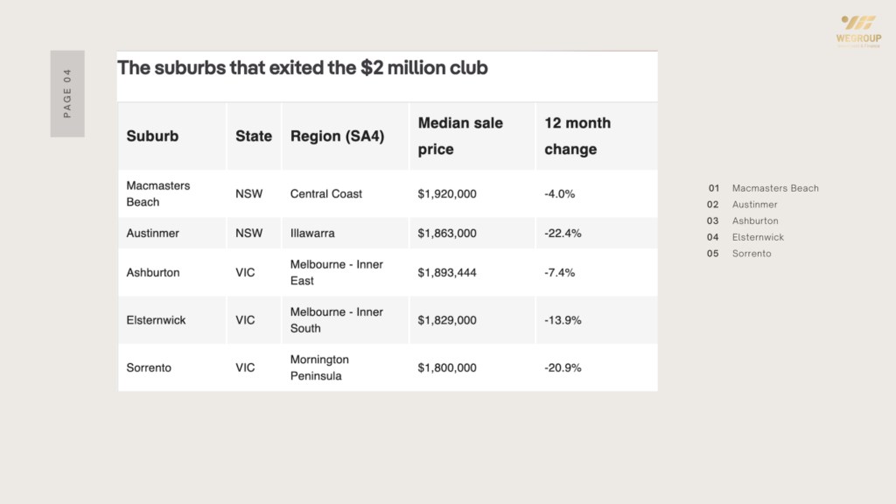Click the slide title about $2 million club

303,67
